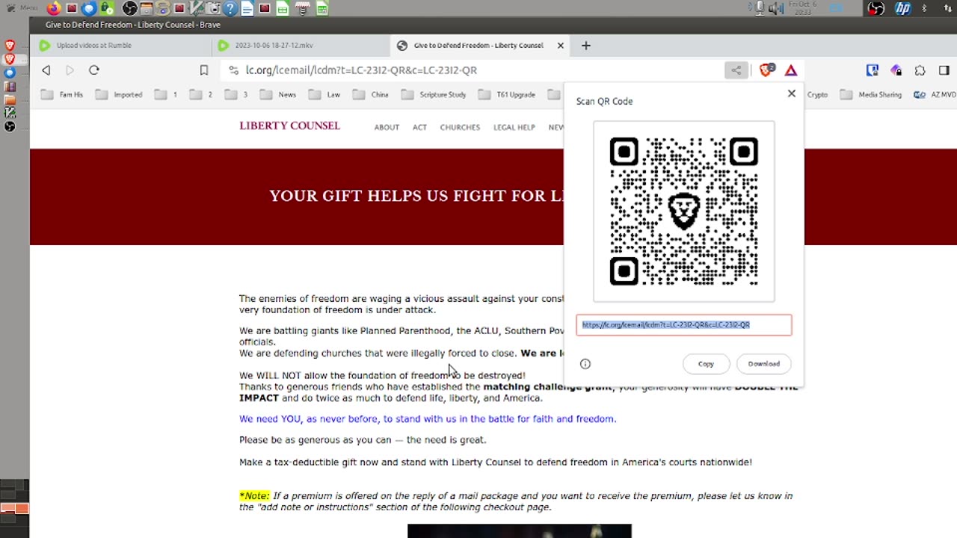This screenshot has height=538, width=957.
Task: Click Download in QR code popup
Action: 764,364
